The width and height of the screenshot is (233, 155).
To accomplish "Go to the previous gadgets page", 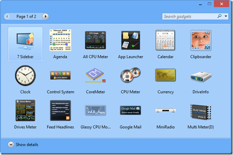I will point(7,16).
